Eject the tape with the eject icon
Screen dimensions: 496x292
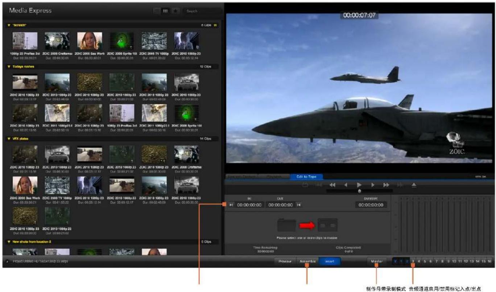(414, 185)
